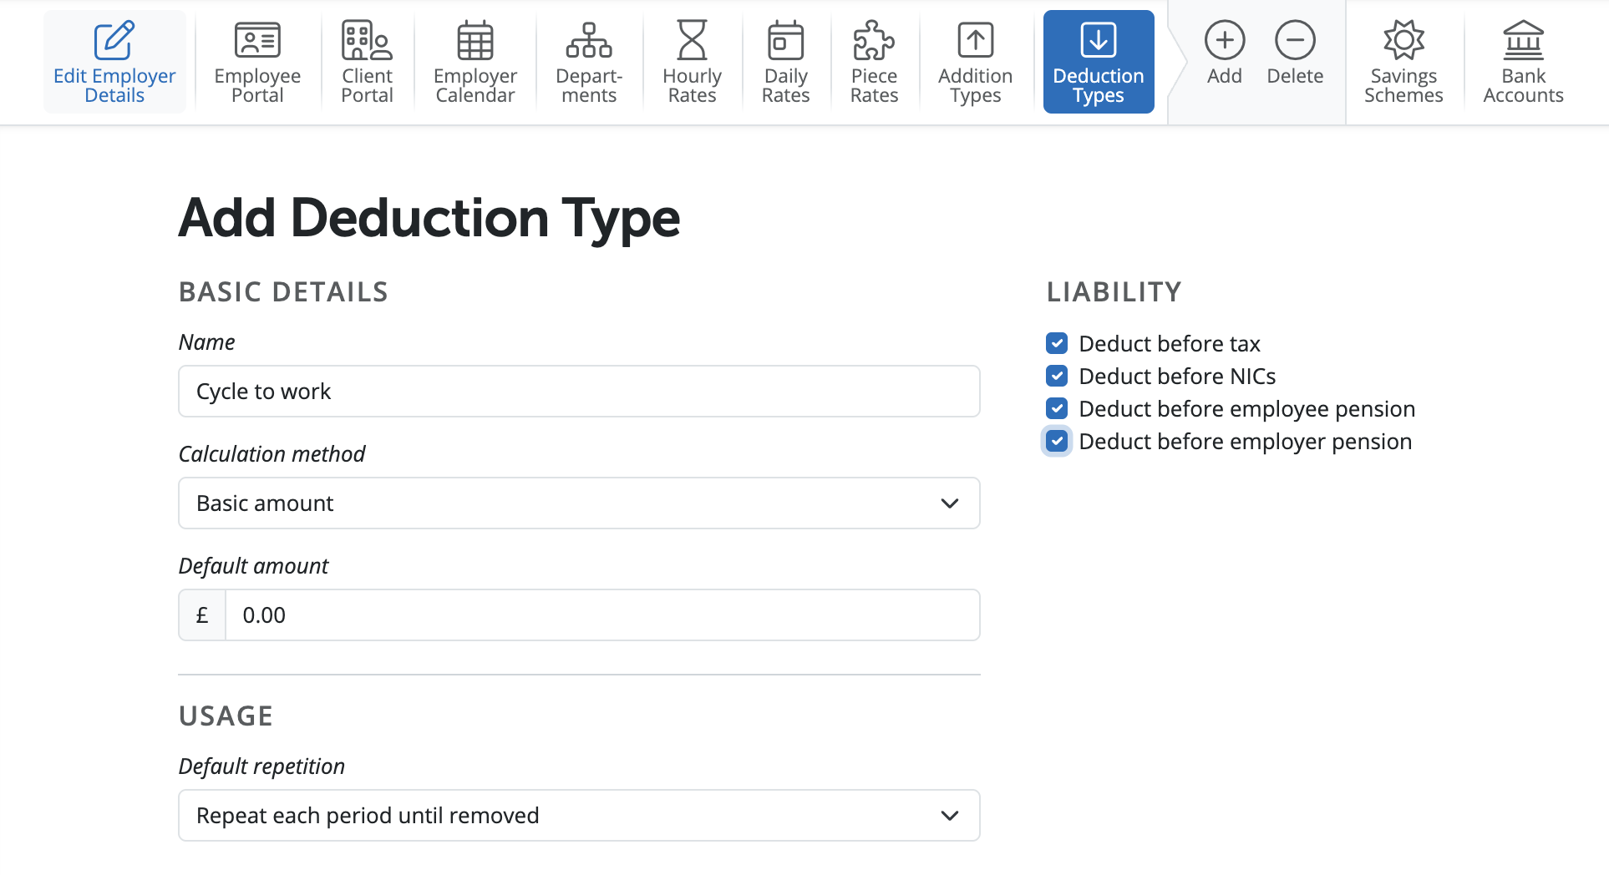
Task: Open Piece Rates settings
Action: [x=874, y=62]
